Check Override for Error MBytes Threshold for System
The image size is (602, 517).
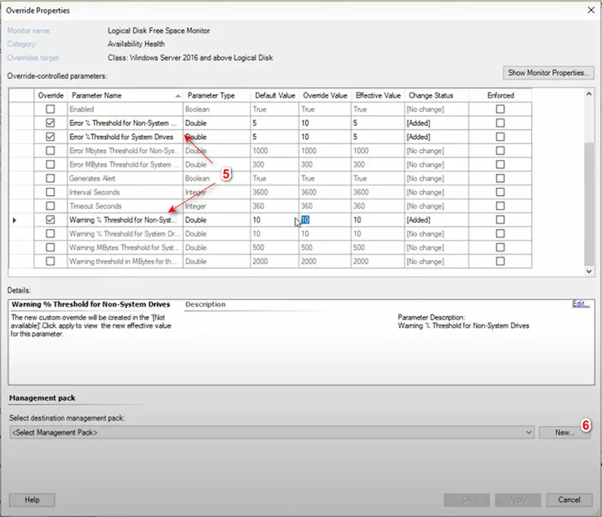[x=50, y=164]
